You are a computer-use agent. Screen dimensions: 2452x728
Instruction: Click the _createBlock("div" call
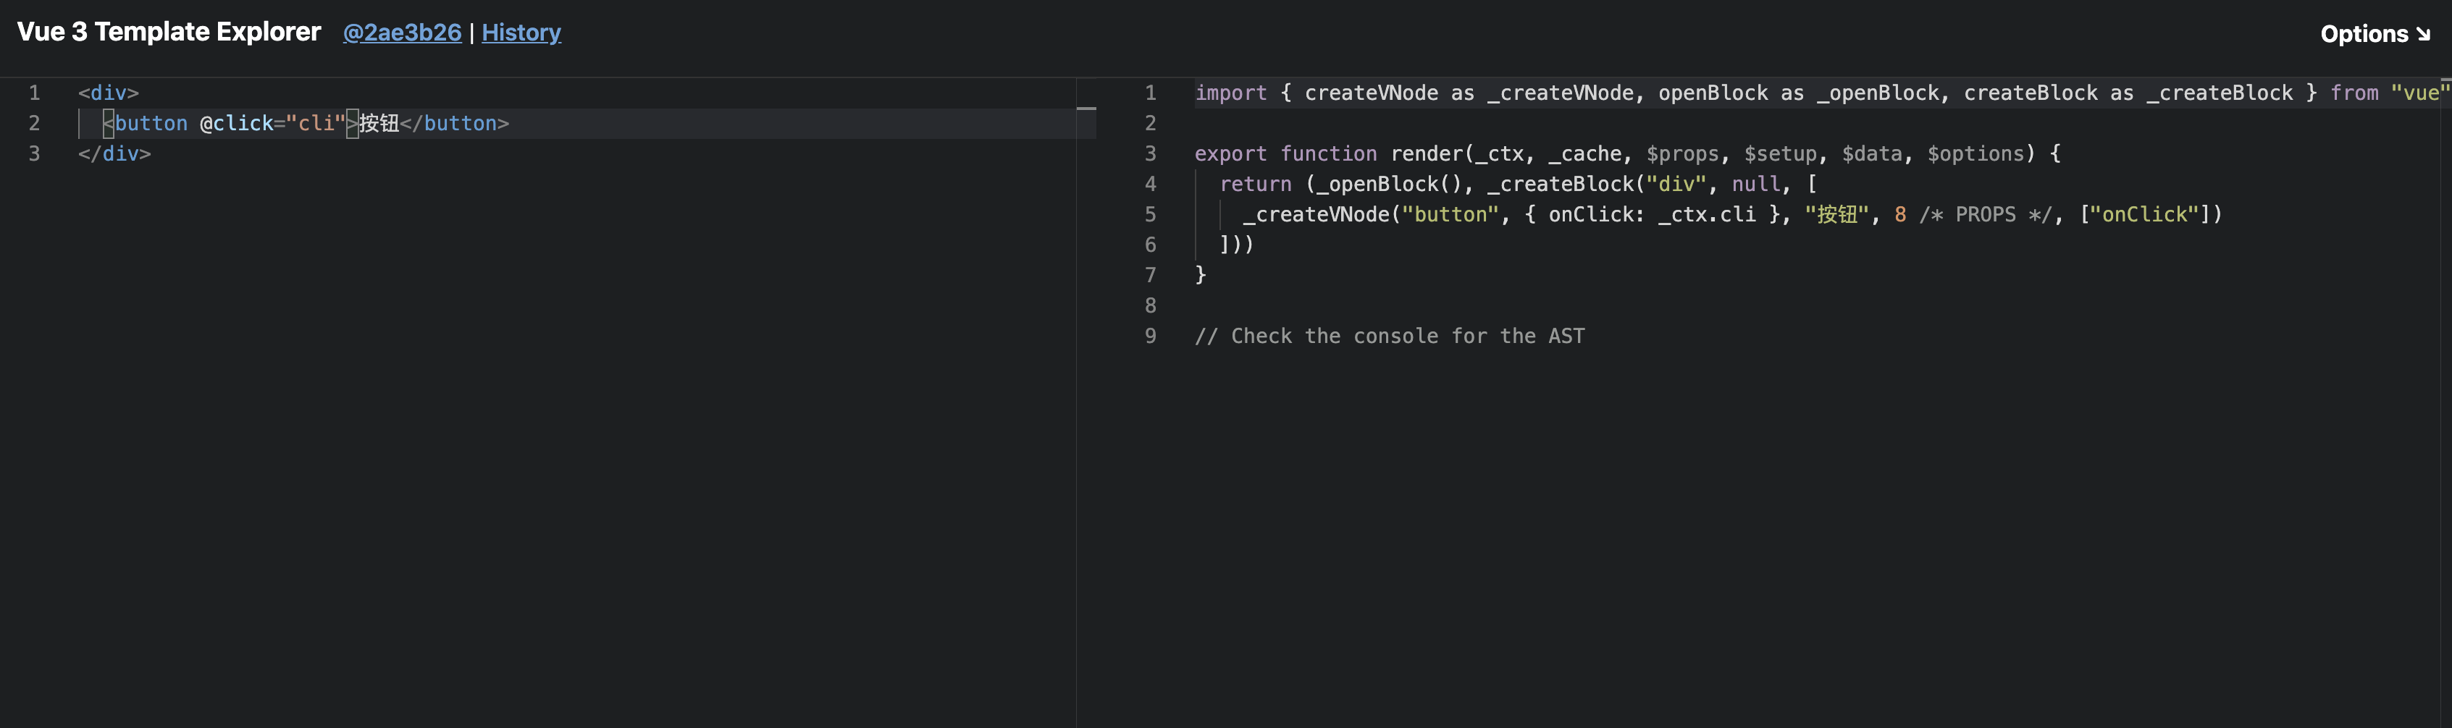click(1596, 184)
